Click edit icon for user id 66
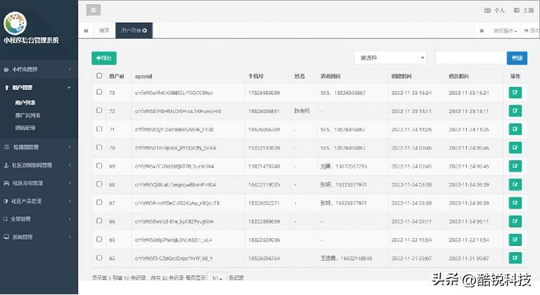The image size is (540, 295). [515, 221]
